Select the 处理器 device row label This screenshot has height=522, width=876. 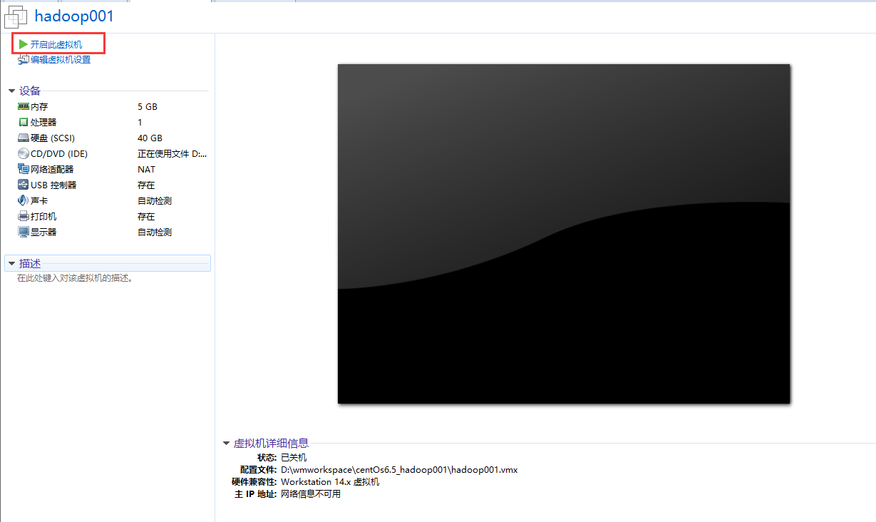point(43,122)
